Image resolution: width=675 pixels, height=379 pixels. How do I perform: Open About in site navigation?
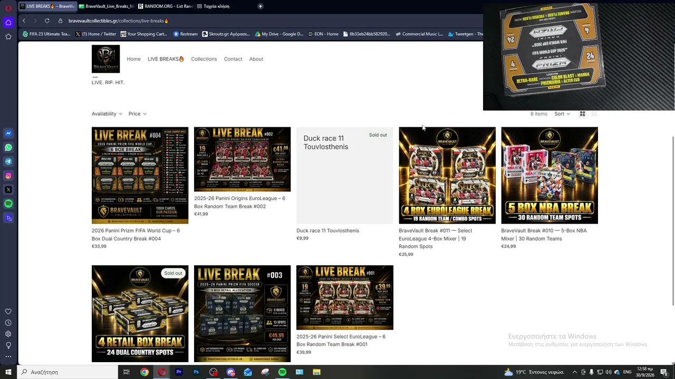click(x=256, y=59)
